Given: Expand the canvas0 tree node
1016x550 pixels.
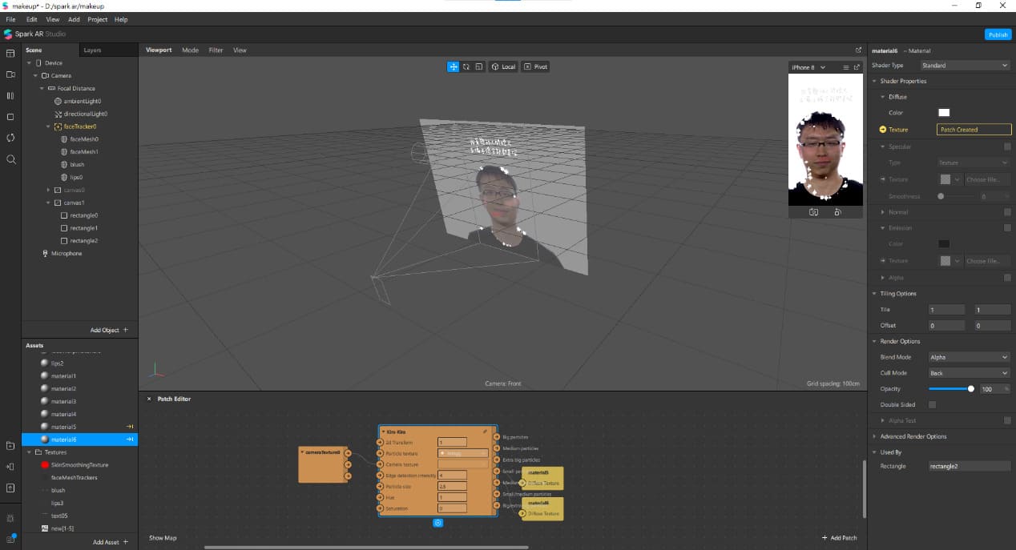Looking at the screenshot, I should point(48,190).
